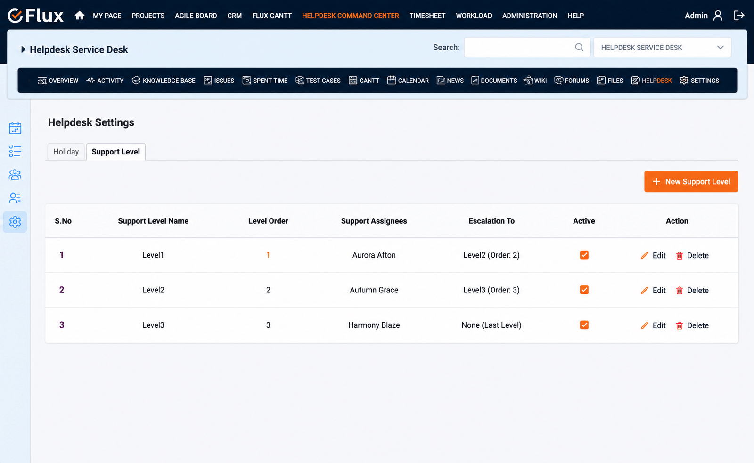Click the Flux logo

(35, 16)
